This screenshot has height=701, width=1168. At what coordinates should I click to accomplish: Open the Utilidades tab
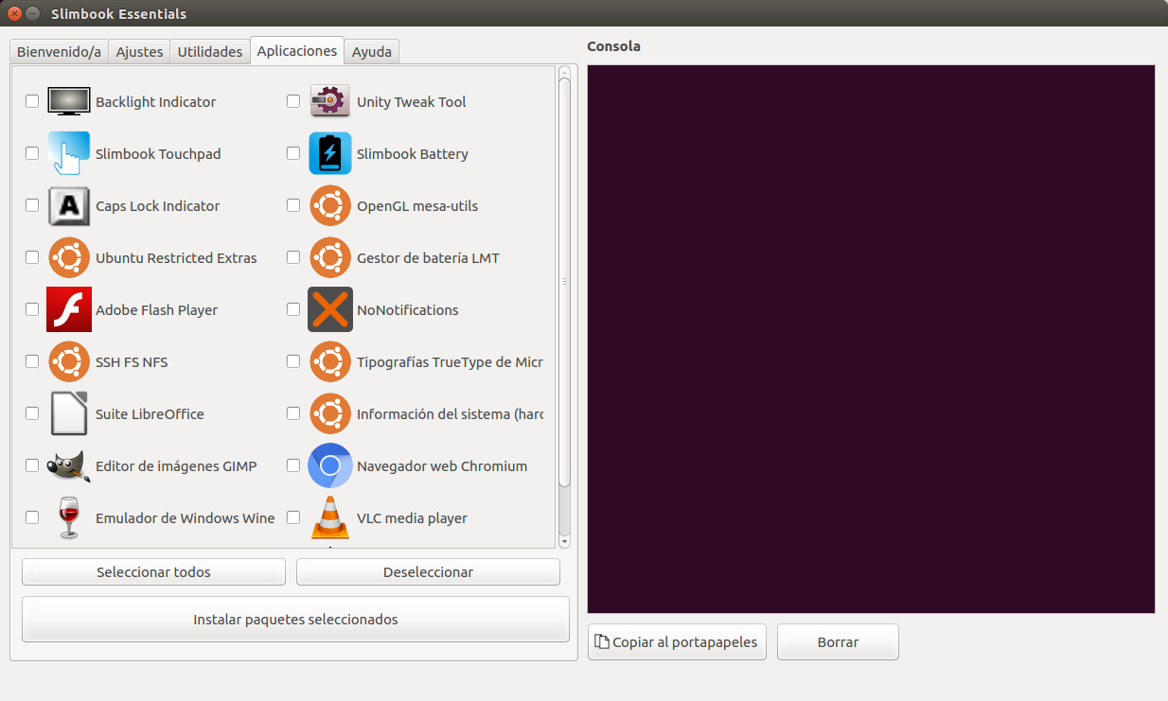[210, 52]
